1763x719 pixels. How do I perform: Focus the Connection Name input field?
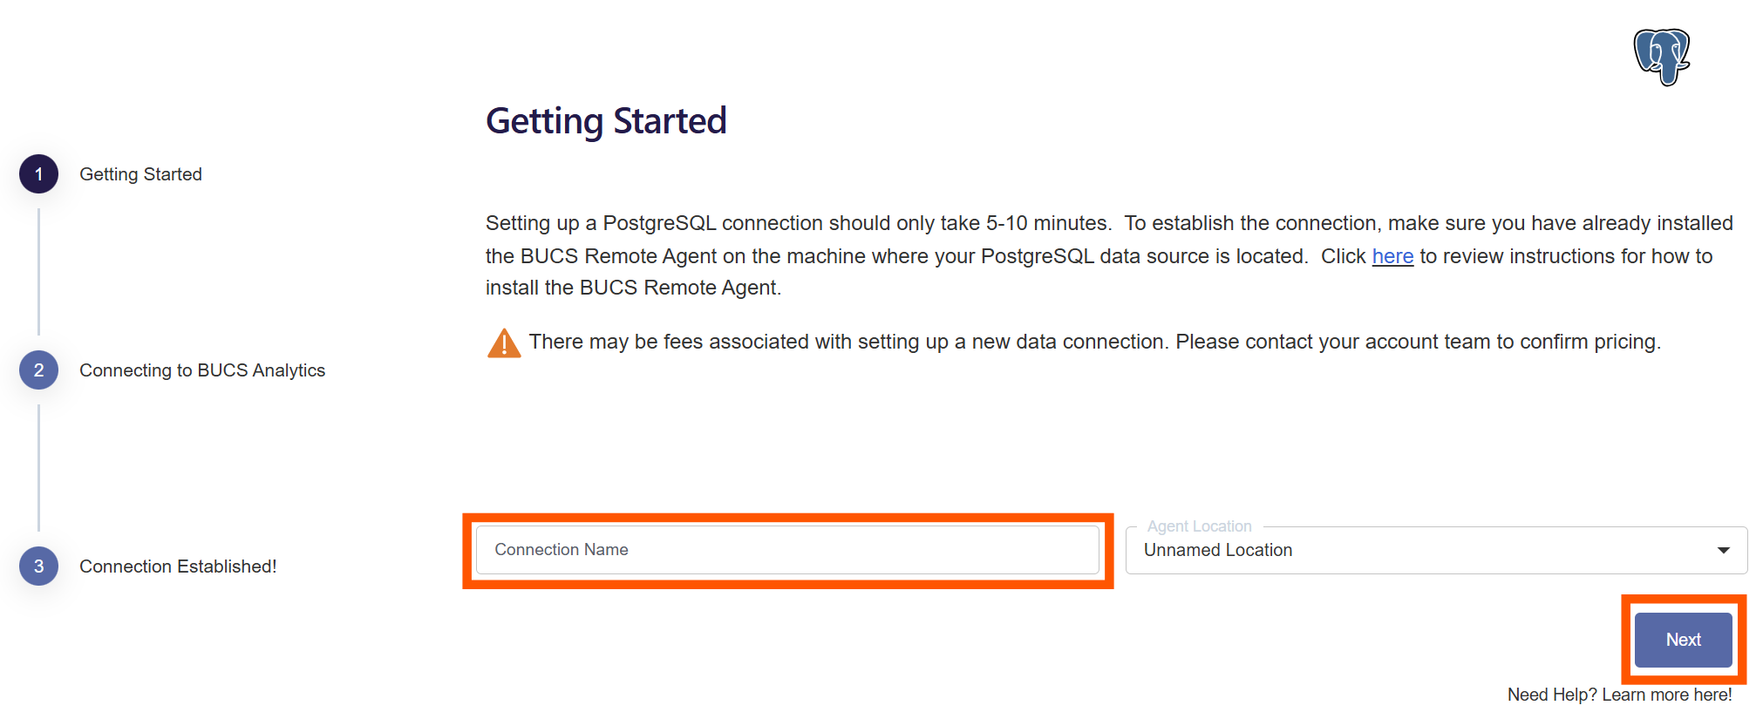[x=787, y=550]
